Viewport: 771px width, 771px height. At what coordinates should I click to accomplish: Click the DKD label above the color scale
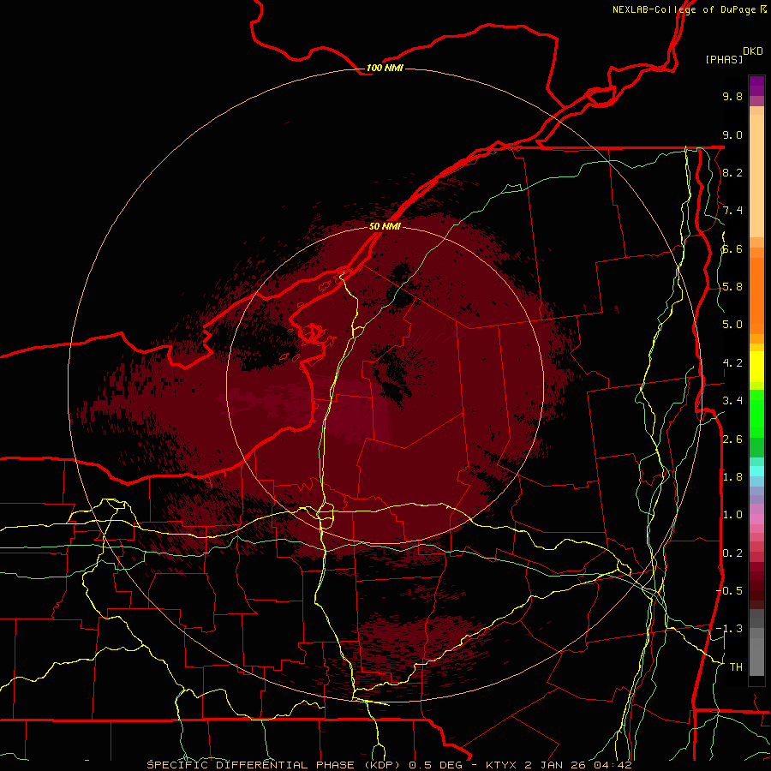[753, 51]
